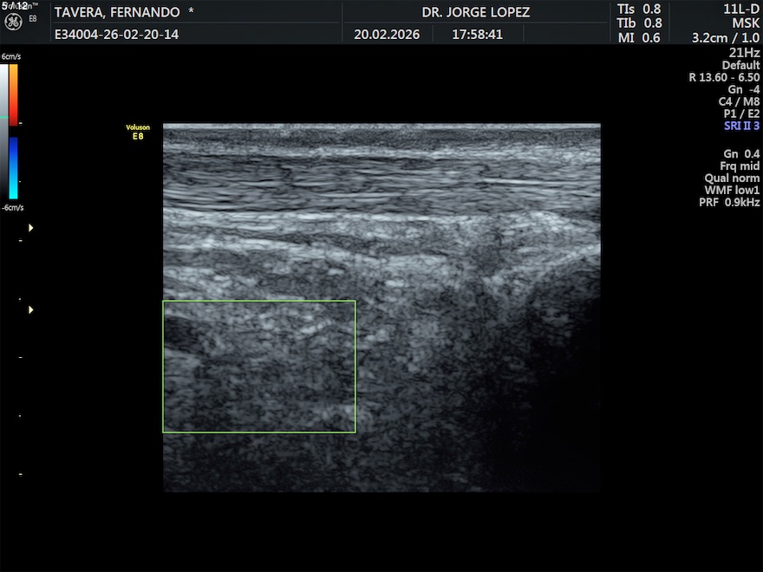Image resolution: width=763 pixels, height=572 pixels.
Task: Click the 11L-D probe label
Action: point(741,9)
